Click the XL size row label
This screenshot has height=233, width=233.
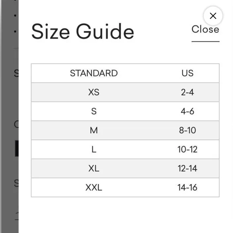(94, 168)
